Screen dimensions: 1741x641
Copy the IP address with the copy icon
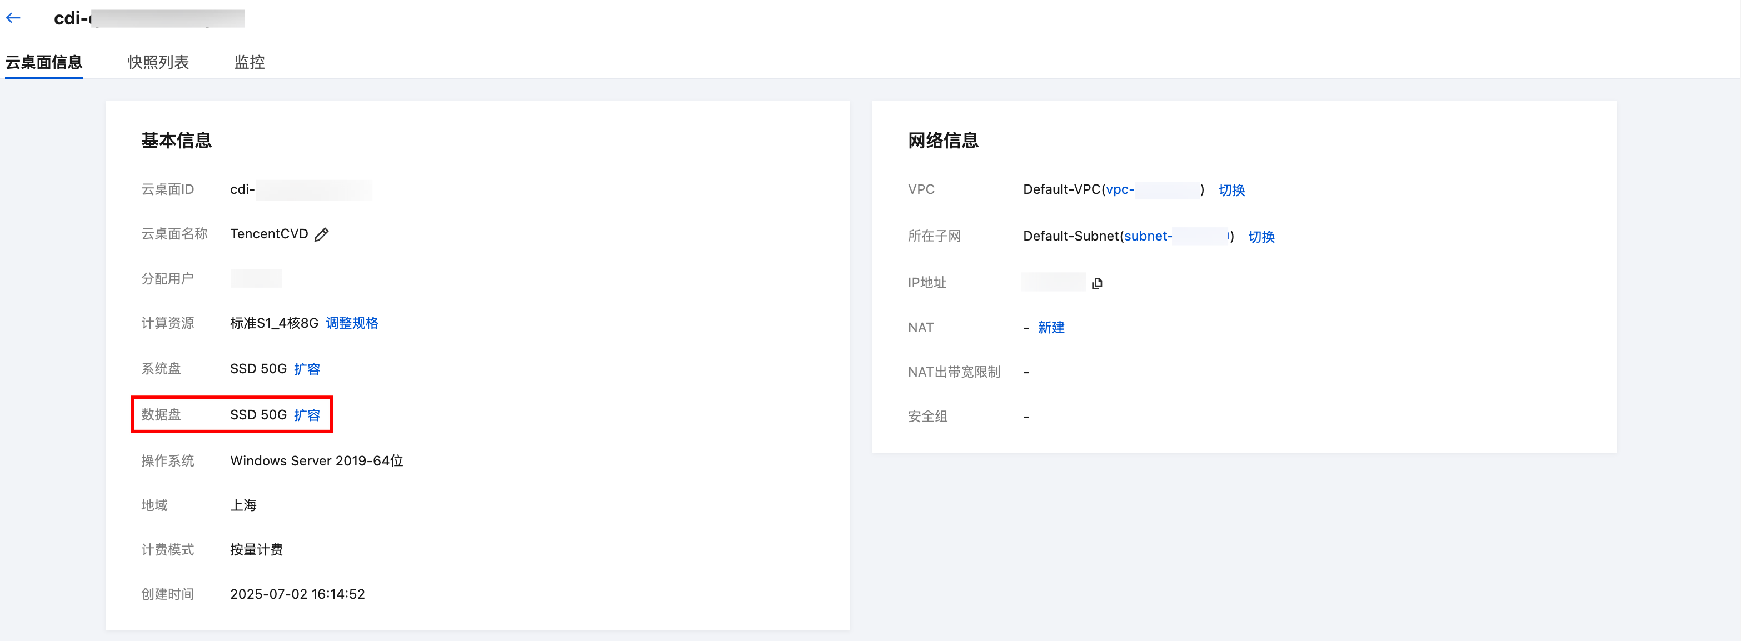click(x=1097, y=283)
